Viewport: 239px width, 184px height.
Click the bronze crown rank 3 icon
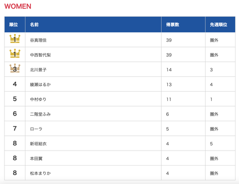(x=15, y=68)
